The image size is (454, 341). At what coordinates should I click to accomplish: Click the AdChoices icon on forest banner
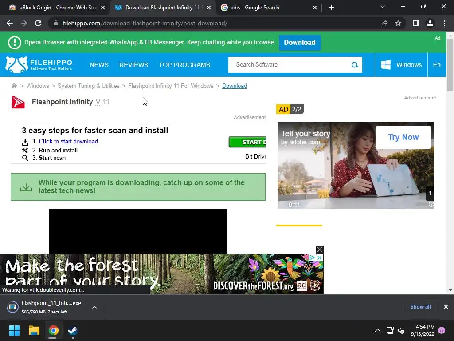[312, 258]
